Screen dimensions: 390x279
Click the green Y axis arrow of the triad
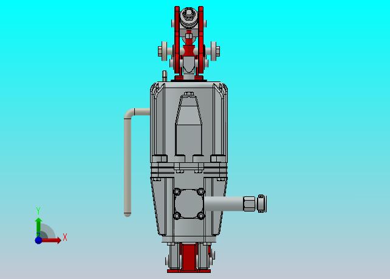click(x=38, y=227)
